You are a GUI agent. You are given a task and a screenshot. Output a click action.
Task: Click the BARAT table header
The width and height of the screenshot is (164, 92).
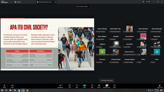coord(17,51)
